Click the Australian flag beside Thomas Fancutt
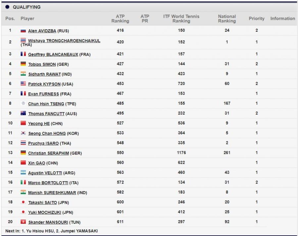 coord(23,113)
